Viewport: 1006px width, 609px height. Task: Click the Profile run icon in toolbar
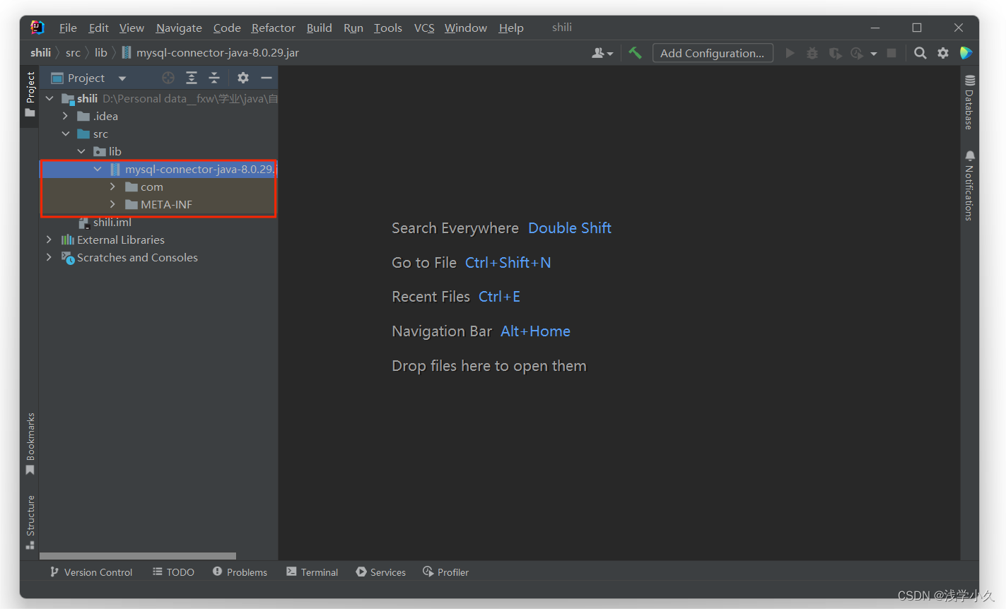(857, 53)
